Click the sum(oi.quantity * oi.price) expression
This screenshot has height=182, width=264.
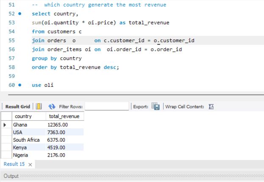tap(74, 23)
